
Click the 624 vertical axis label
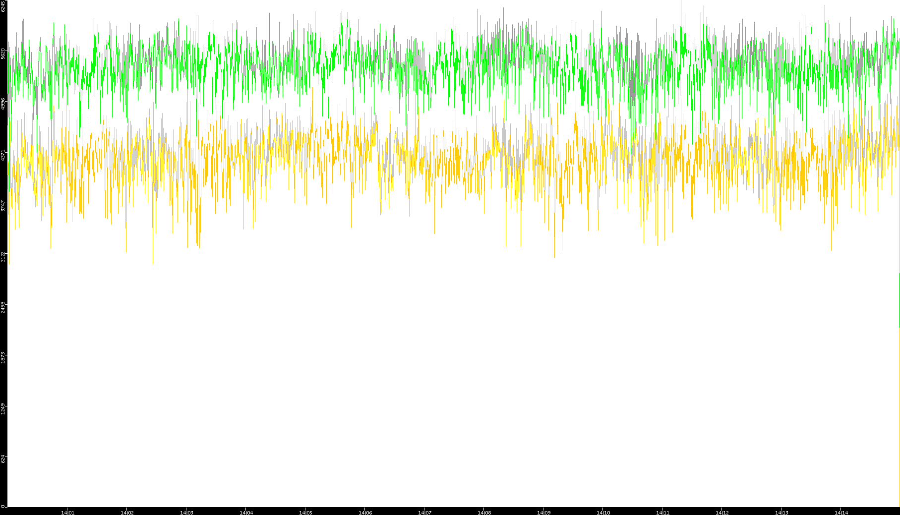coord(3,459)
